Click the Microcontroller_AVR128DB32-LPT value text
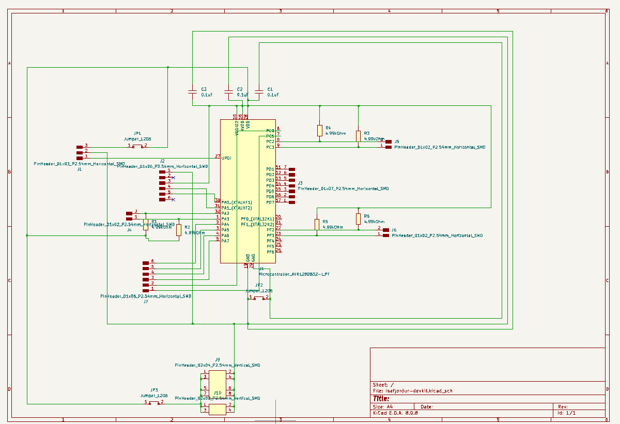The image size is (620, 424). pyautogui.click(x=294, y=274)
